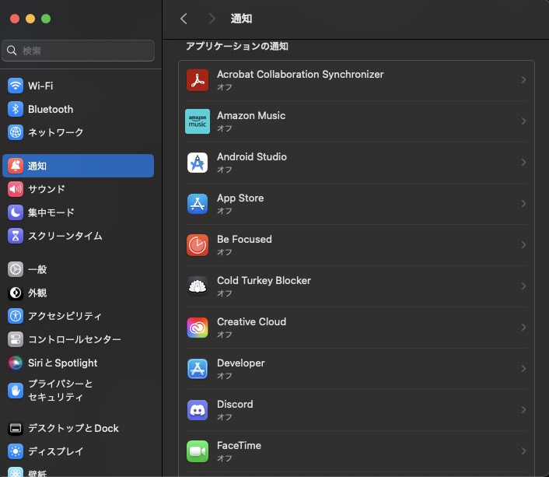Image resolution: width=549 pixels, height=477 pixels.
Task: Go back with the left arrow
Action: (184, 19)
